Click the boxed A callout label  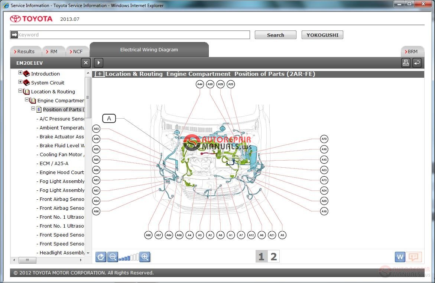(109, 119)
